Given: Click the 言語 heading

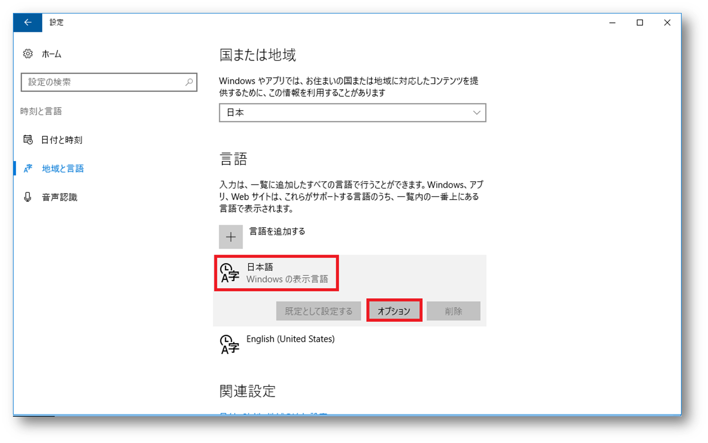Looking at the screenshot, I should coord(233,159).
